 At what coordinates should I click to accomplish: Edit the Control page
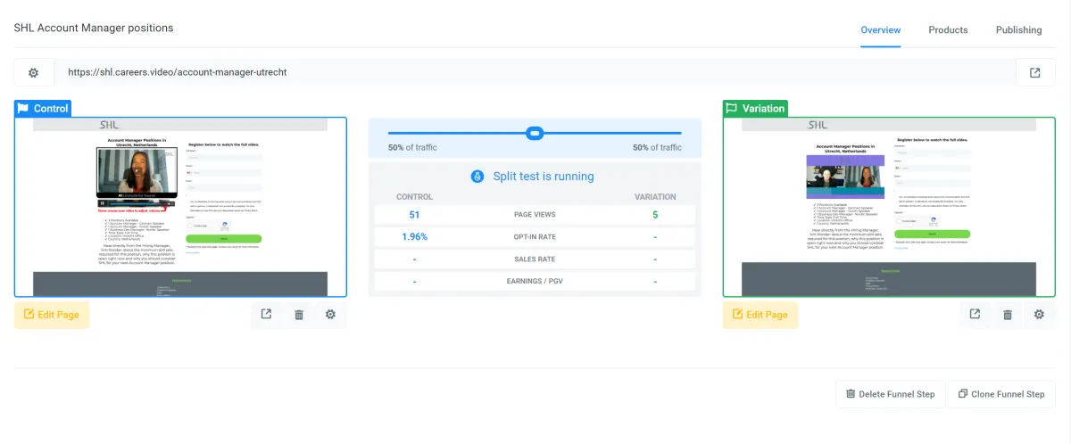[x=52, y=315]
